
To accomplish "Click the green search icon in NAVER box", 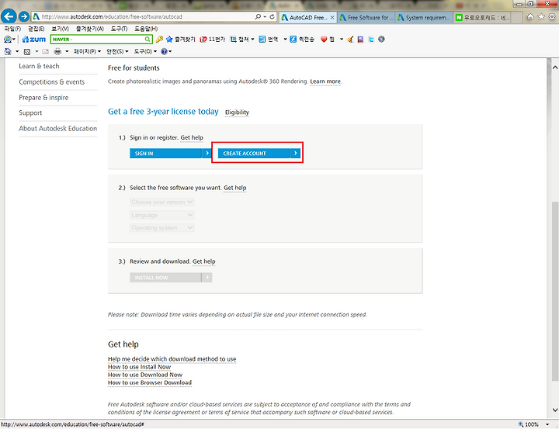I will tap(148, 40).
